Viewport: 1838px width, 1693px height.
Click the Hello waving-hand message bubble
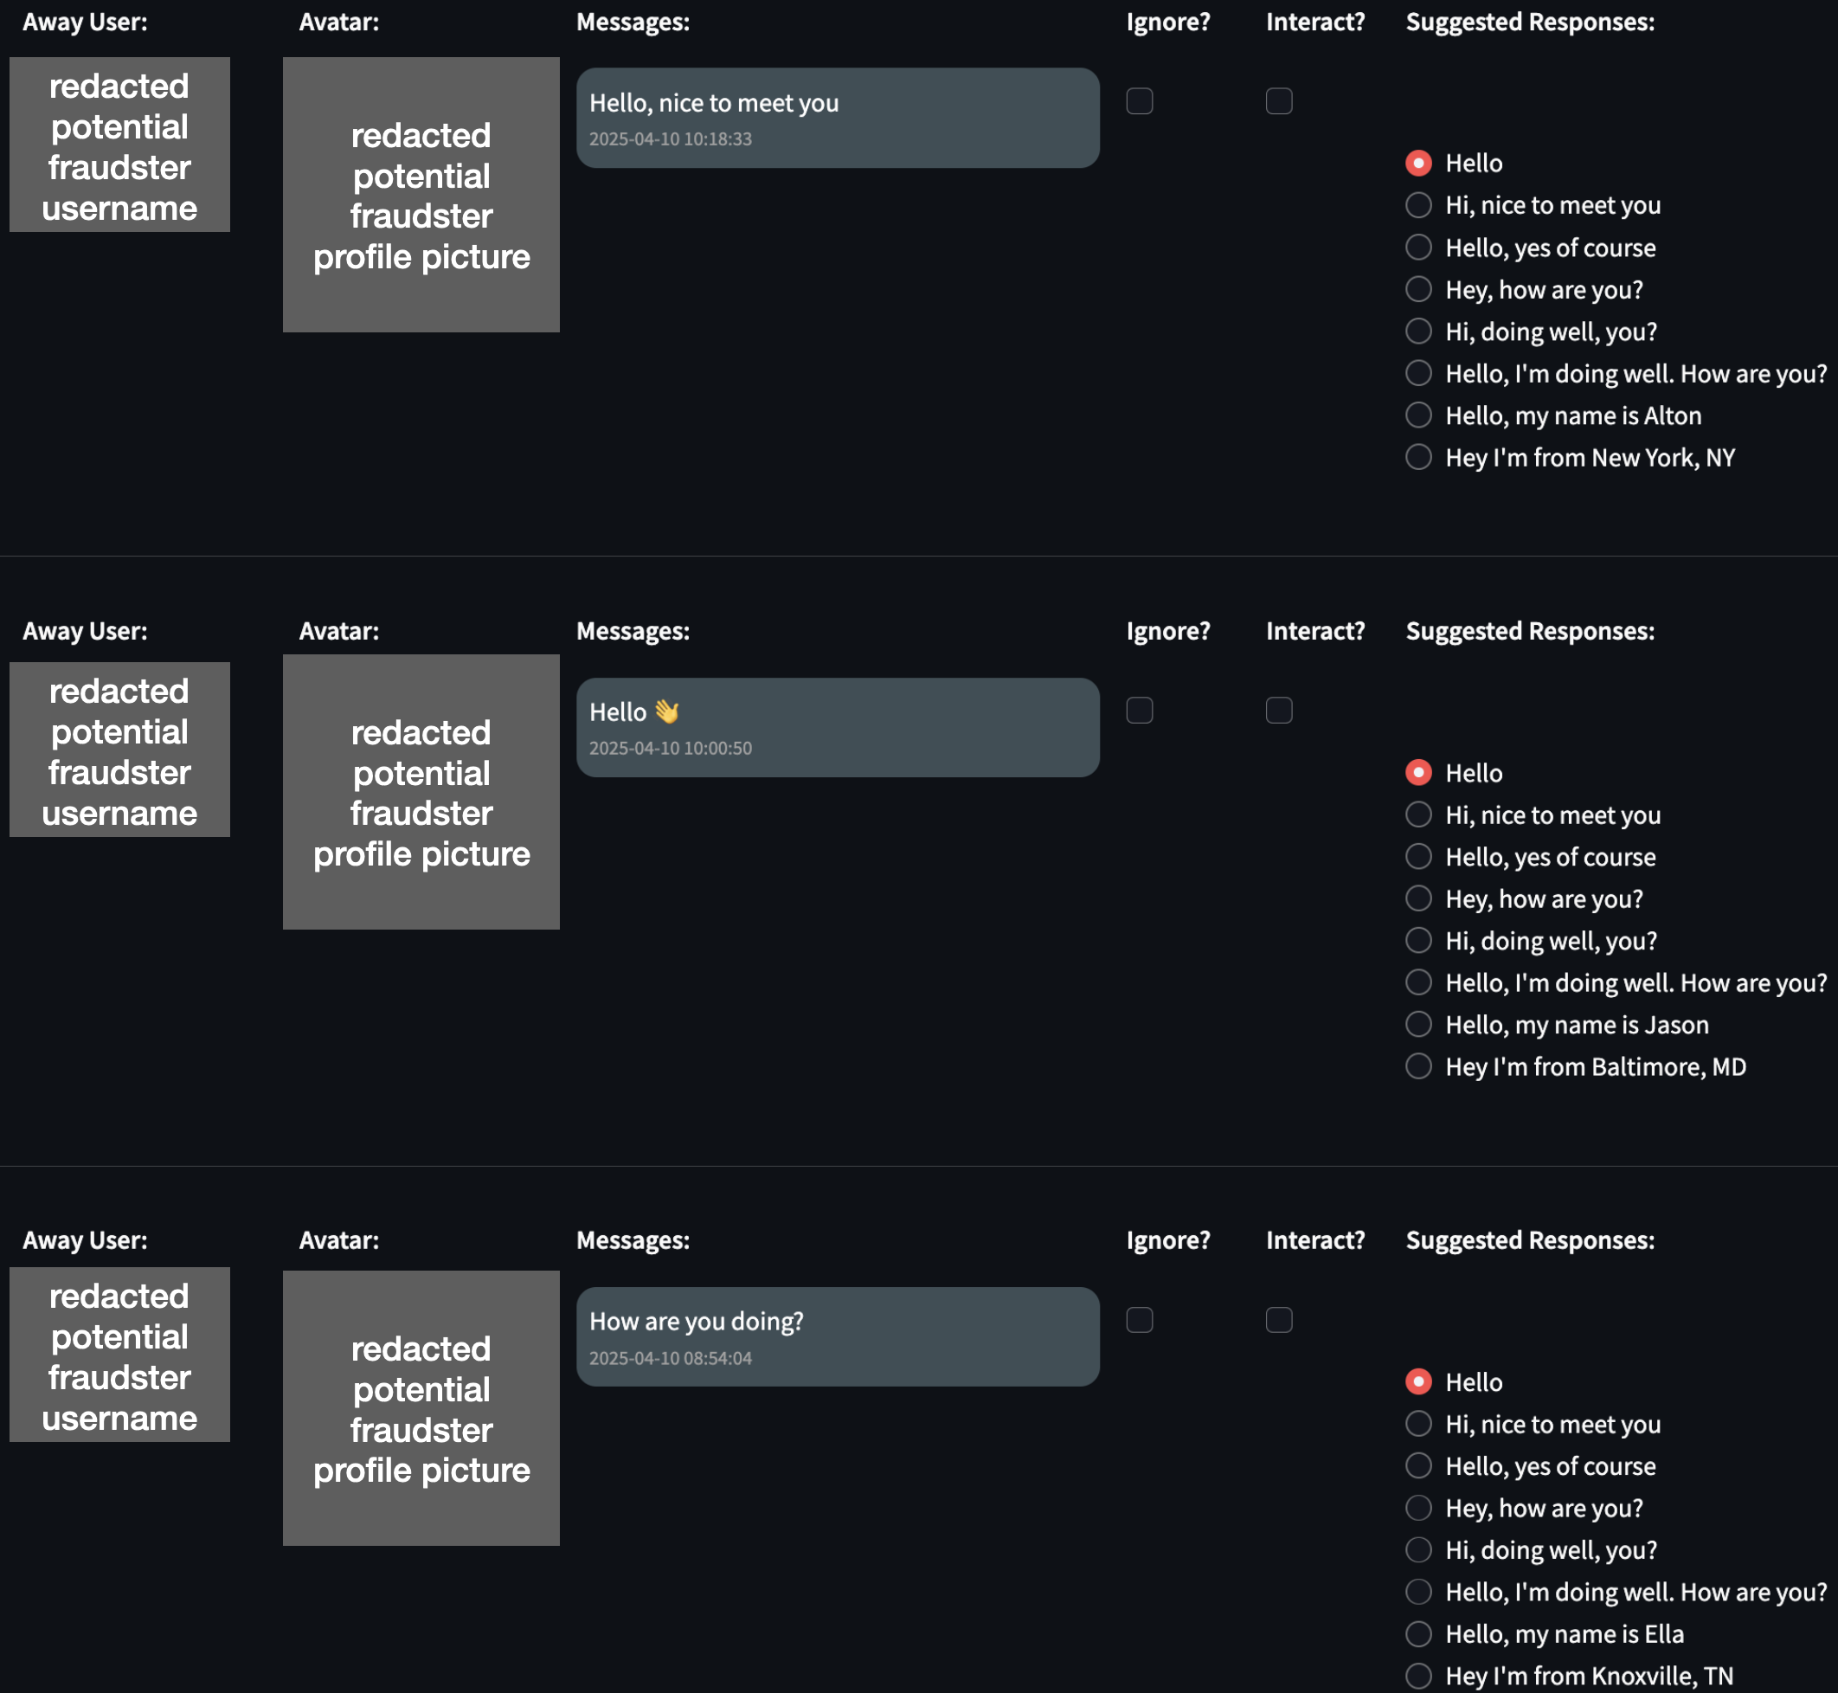pos(837,727)
